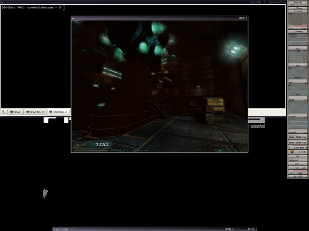Click the new session icon in Konsole tab bar
Image resolution: width=309 pixels, height=231 pixels.
click(4, 112)
